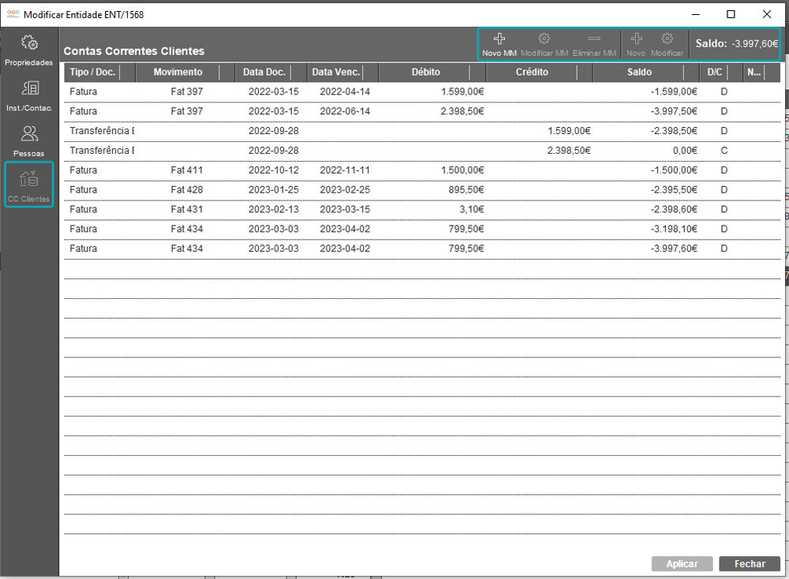This screenshot has height=579, width=789.
Task: Close the Modificar Entidade window
Action: (767, 14)
